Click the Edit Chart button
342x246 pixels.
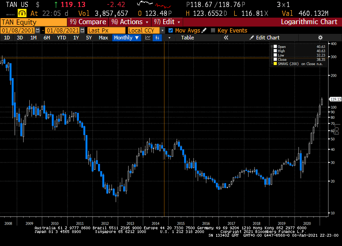[264, 38]
